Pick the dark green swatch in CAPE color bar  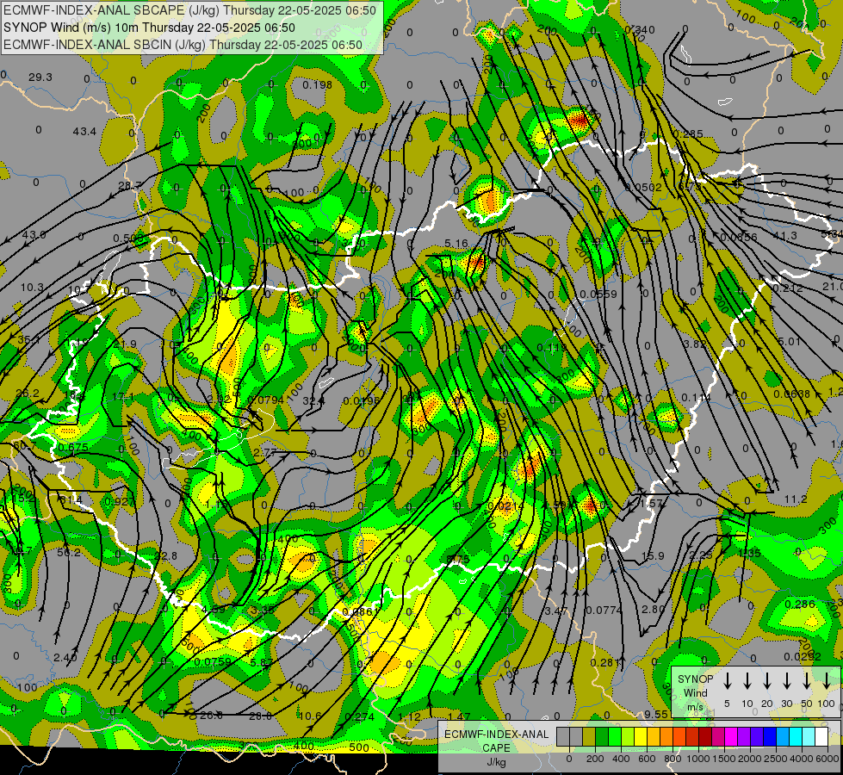602,737
